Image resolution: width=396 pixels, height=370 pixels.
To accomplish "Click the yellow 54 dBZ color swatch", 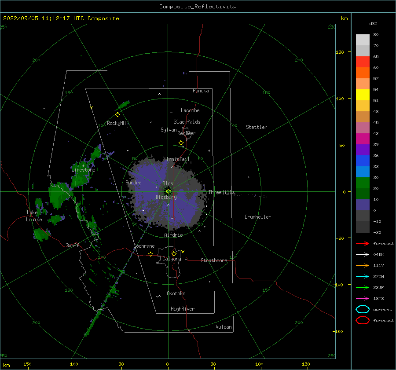I will click(363, 95).
